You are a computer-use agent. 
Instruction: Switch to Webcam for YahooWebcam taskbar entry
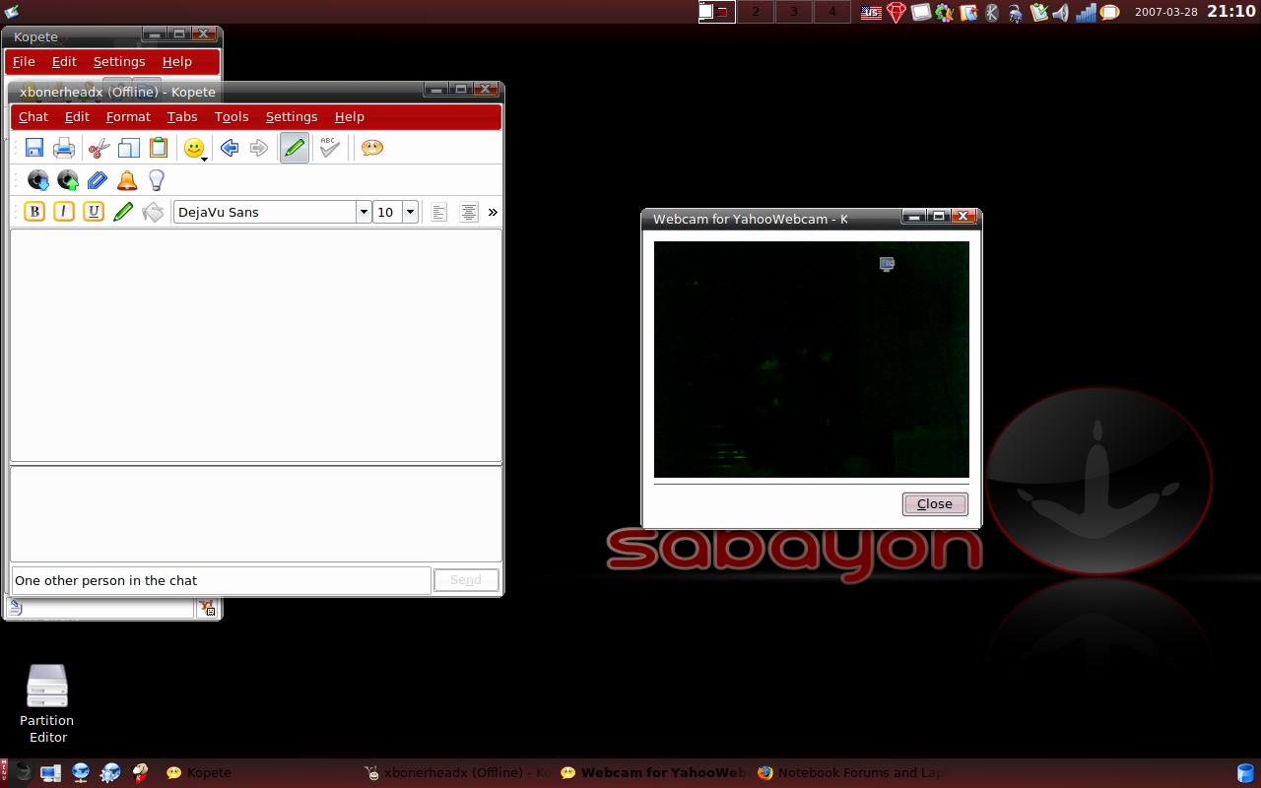[x=656, y=773]
